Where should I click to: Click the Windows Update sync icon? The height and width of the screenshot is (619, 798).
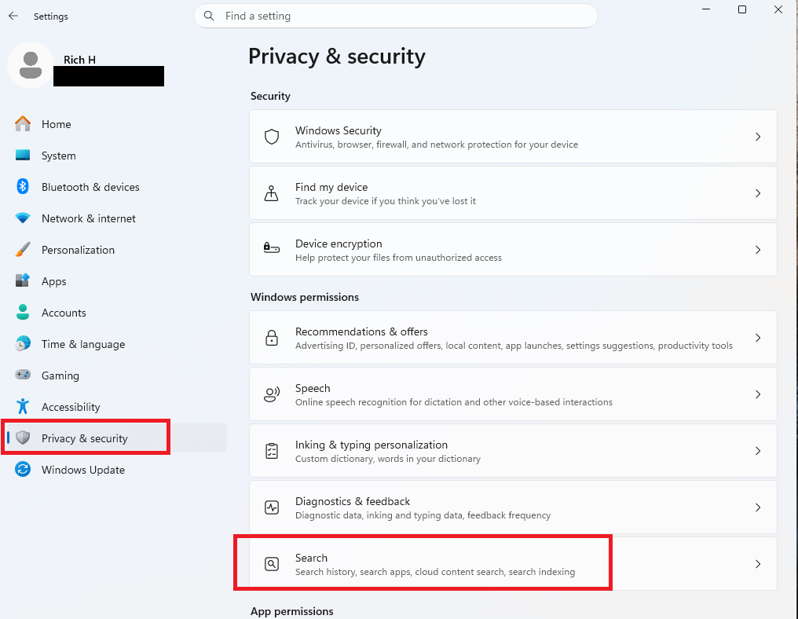(x=23, y=469)
